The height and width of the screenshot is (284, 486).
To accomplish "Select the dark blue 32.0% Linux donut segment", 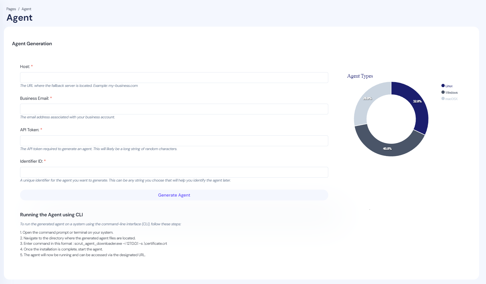I will point(417,102).
